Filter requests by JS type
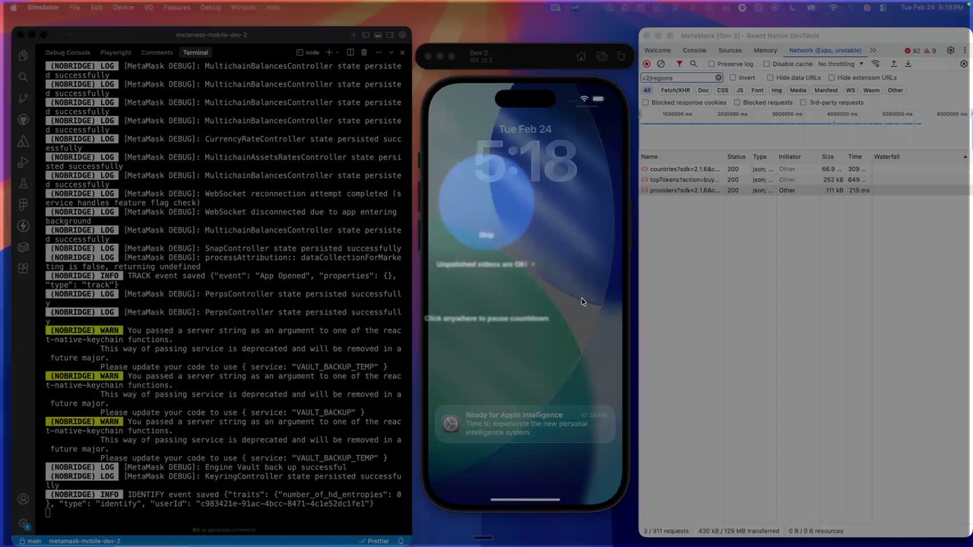Screen dimensions: 973x547 tap(740, 90)
